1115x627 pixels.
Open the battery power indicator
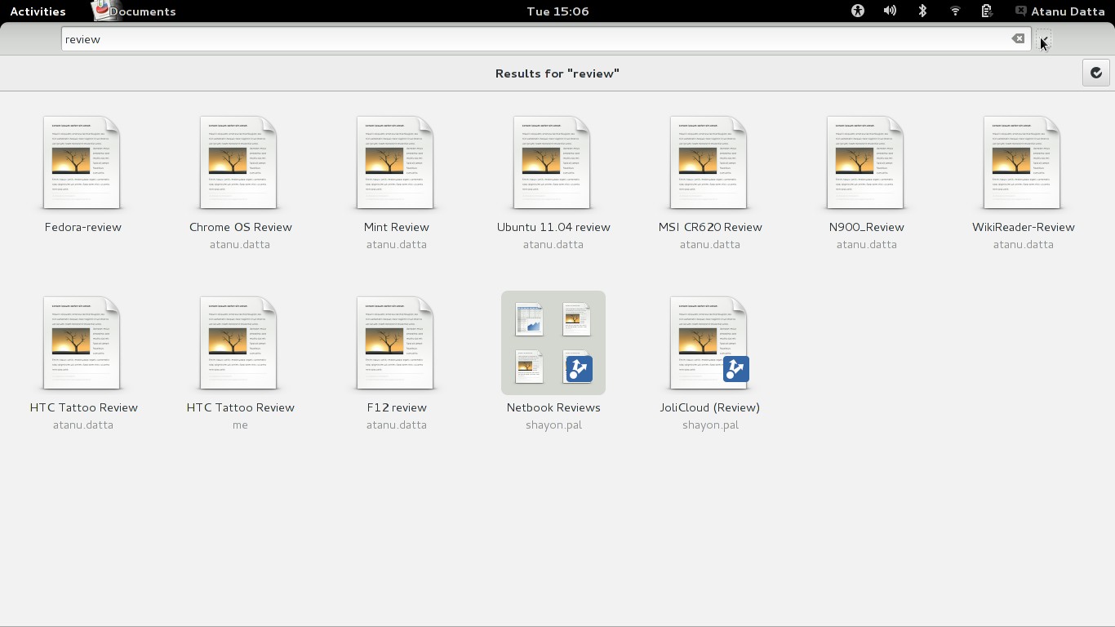coord(987,11)
